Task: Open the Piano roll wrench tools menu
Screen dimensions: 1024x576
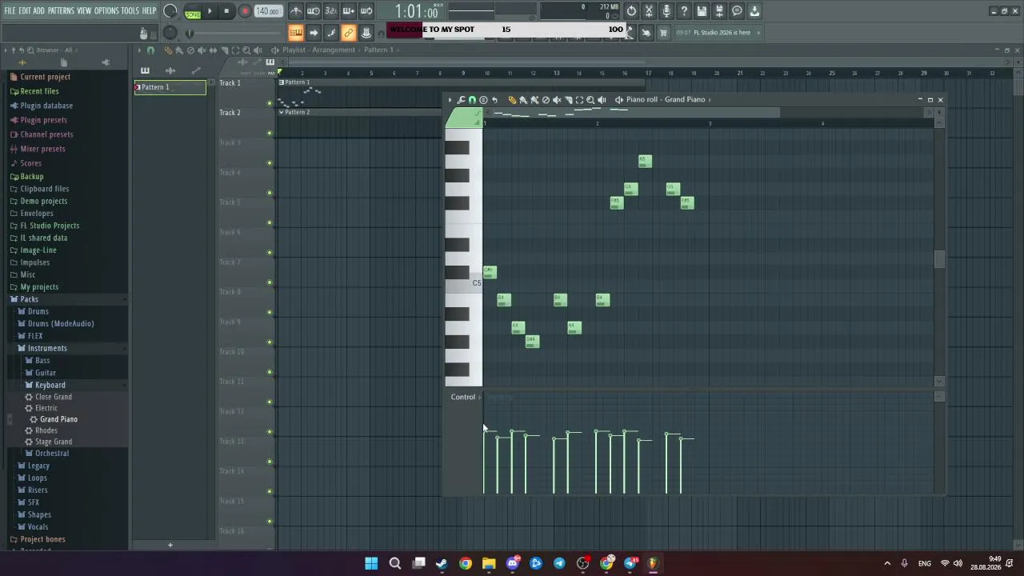Action: point(461,100)
